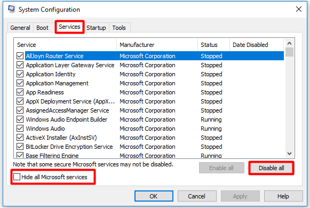This screenshot has width=310, height=208.
Task: Toggle Application Management checkbox
Action: click(x=20, y=83)
